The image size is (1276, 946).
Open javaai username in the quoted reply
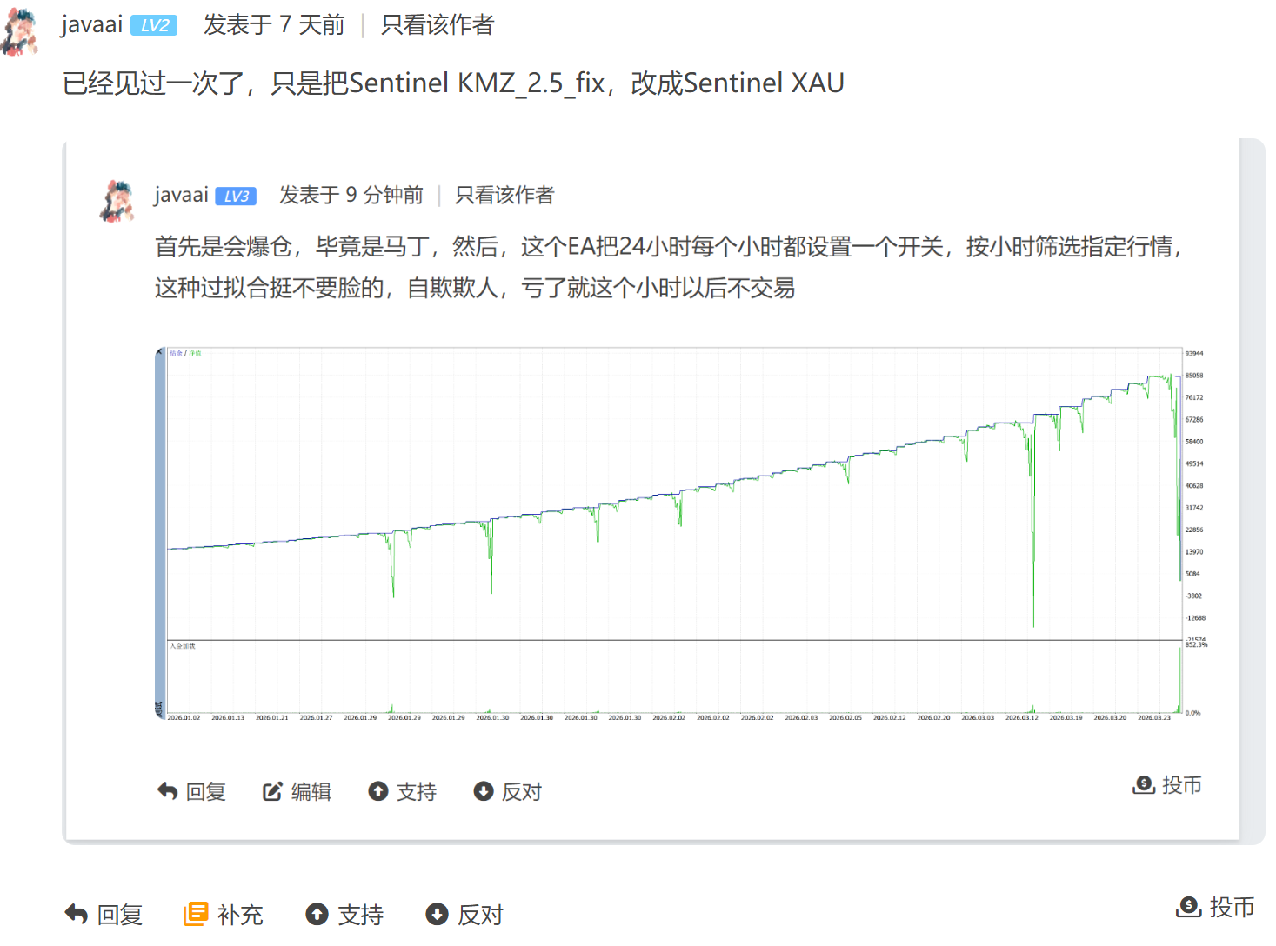(x=181, y=195)
